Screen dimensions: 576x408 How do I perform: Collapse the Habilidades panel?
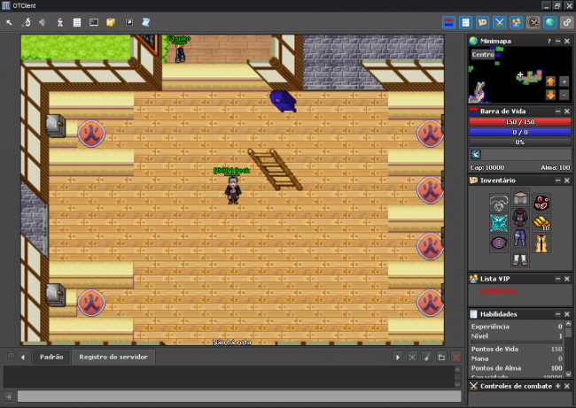558,314
